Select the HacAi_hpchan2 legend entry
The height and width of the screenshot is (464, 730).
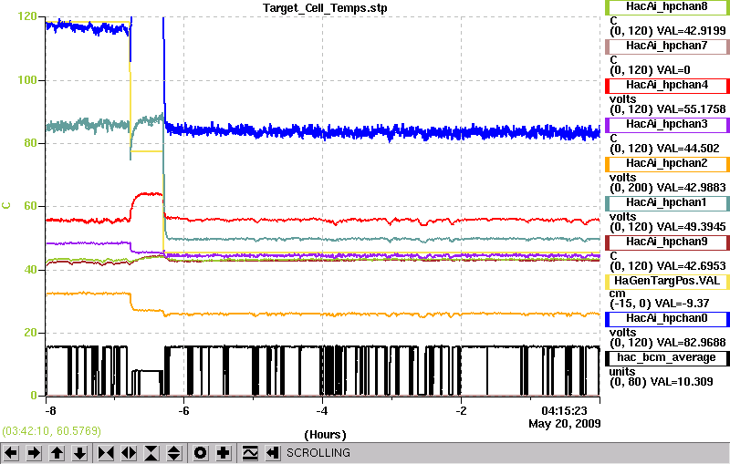coord(667,164)
